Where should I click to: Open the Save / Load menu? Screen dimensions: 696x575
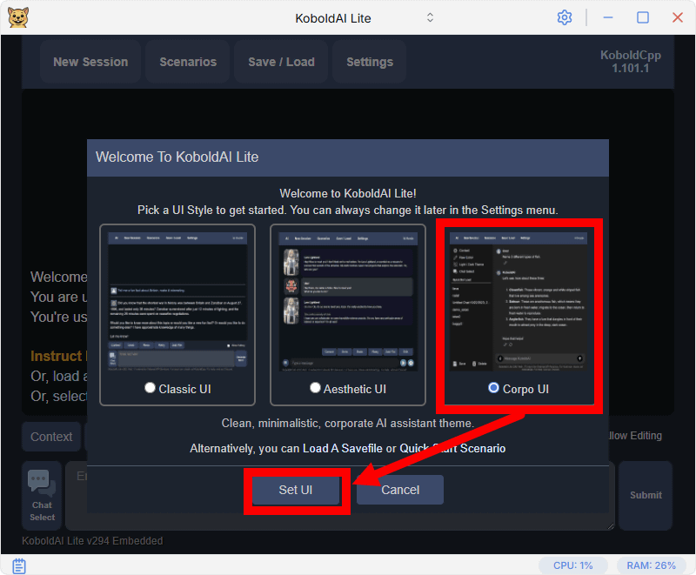[x=281, y=62]
